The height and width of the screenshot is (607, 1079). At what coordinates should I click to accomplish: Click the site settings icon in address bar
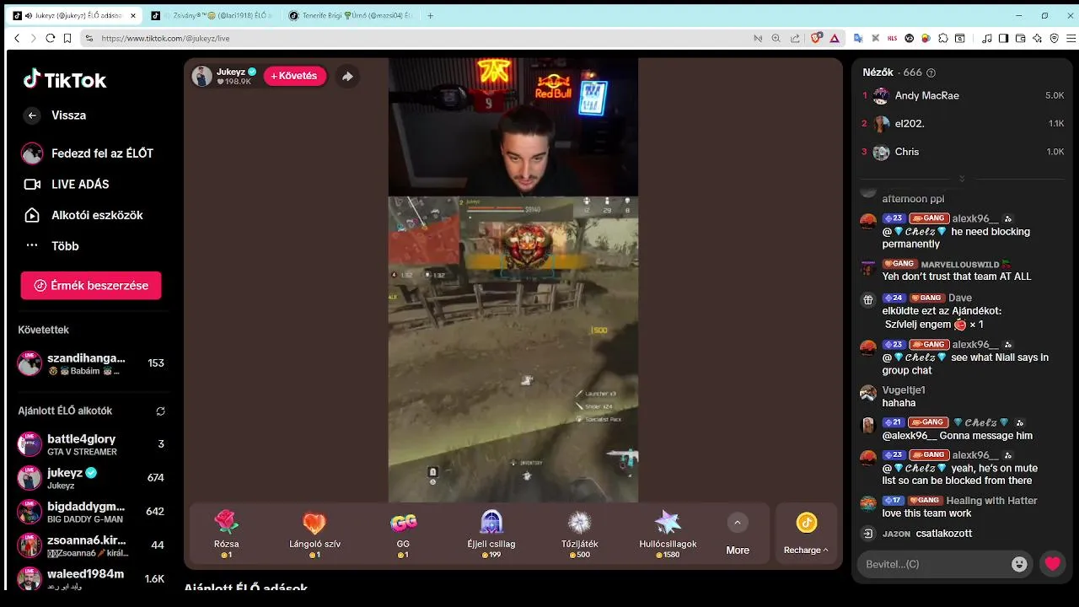pos(89,38)
